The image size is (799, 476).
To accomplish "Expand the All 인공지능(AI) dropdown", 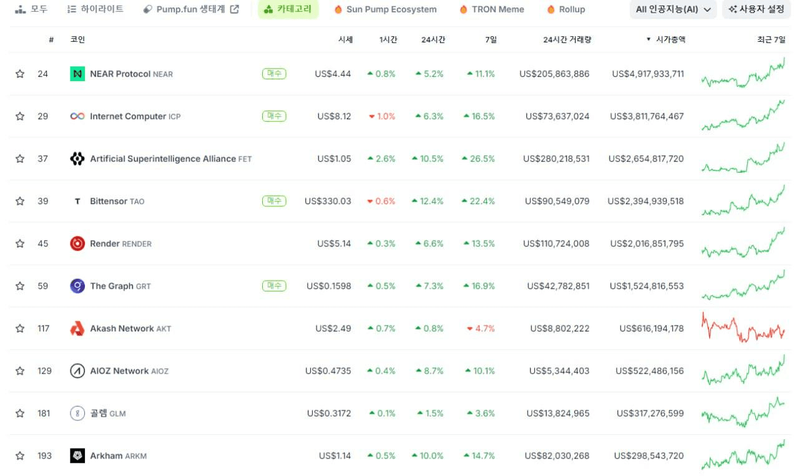I will pos(673,9).
